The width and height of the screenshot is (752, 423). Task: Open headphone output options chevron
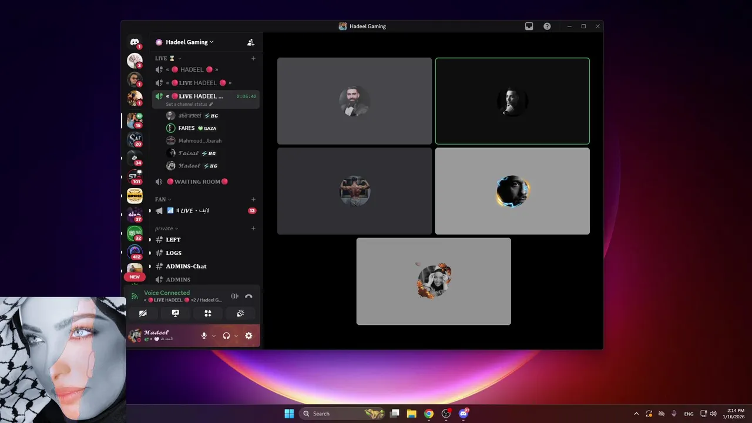click(x=236, y=335)
